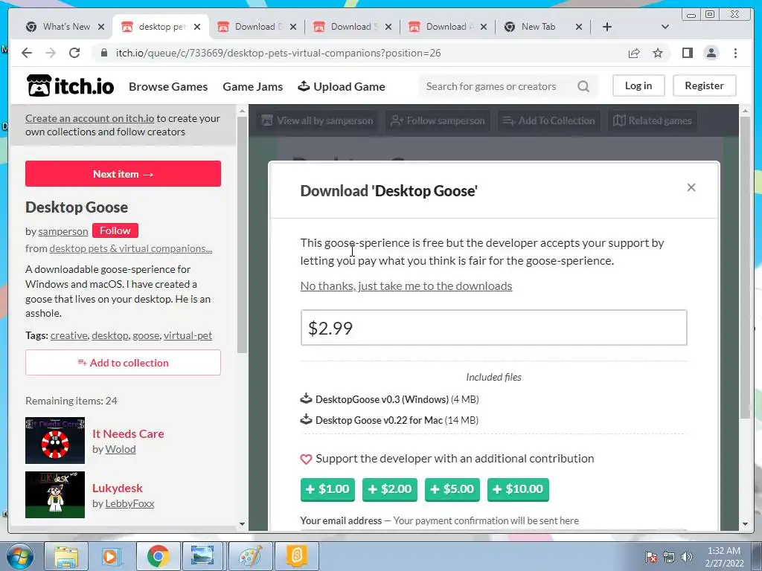762x571 pixels.
Task: Expand the tab search chevron
Action: click(x=665, y=27)
